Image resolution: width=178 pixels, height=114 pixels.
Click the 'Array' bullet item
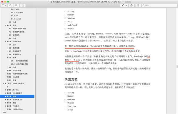(70, 110)
